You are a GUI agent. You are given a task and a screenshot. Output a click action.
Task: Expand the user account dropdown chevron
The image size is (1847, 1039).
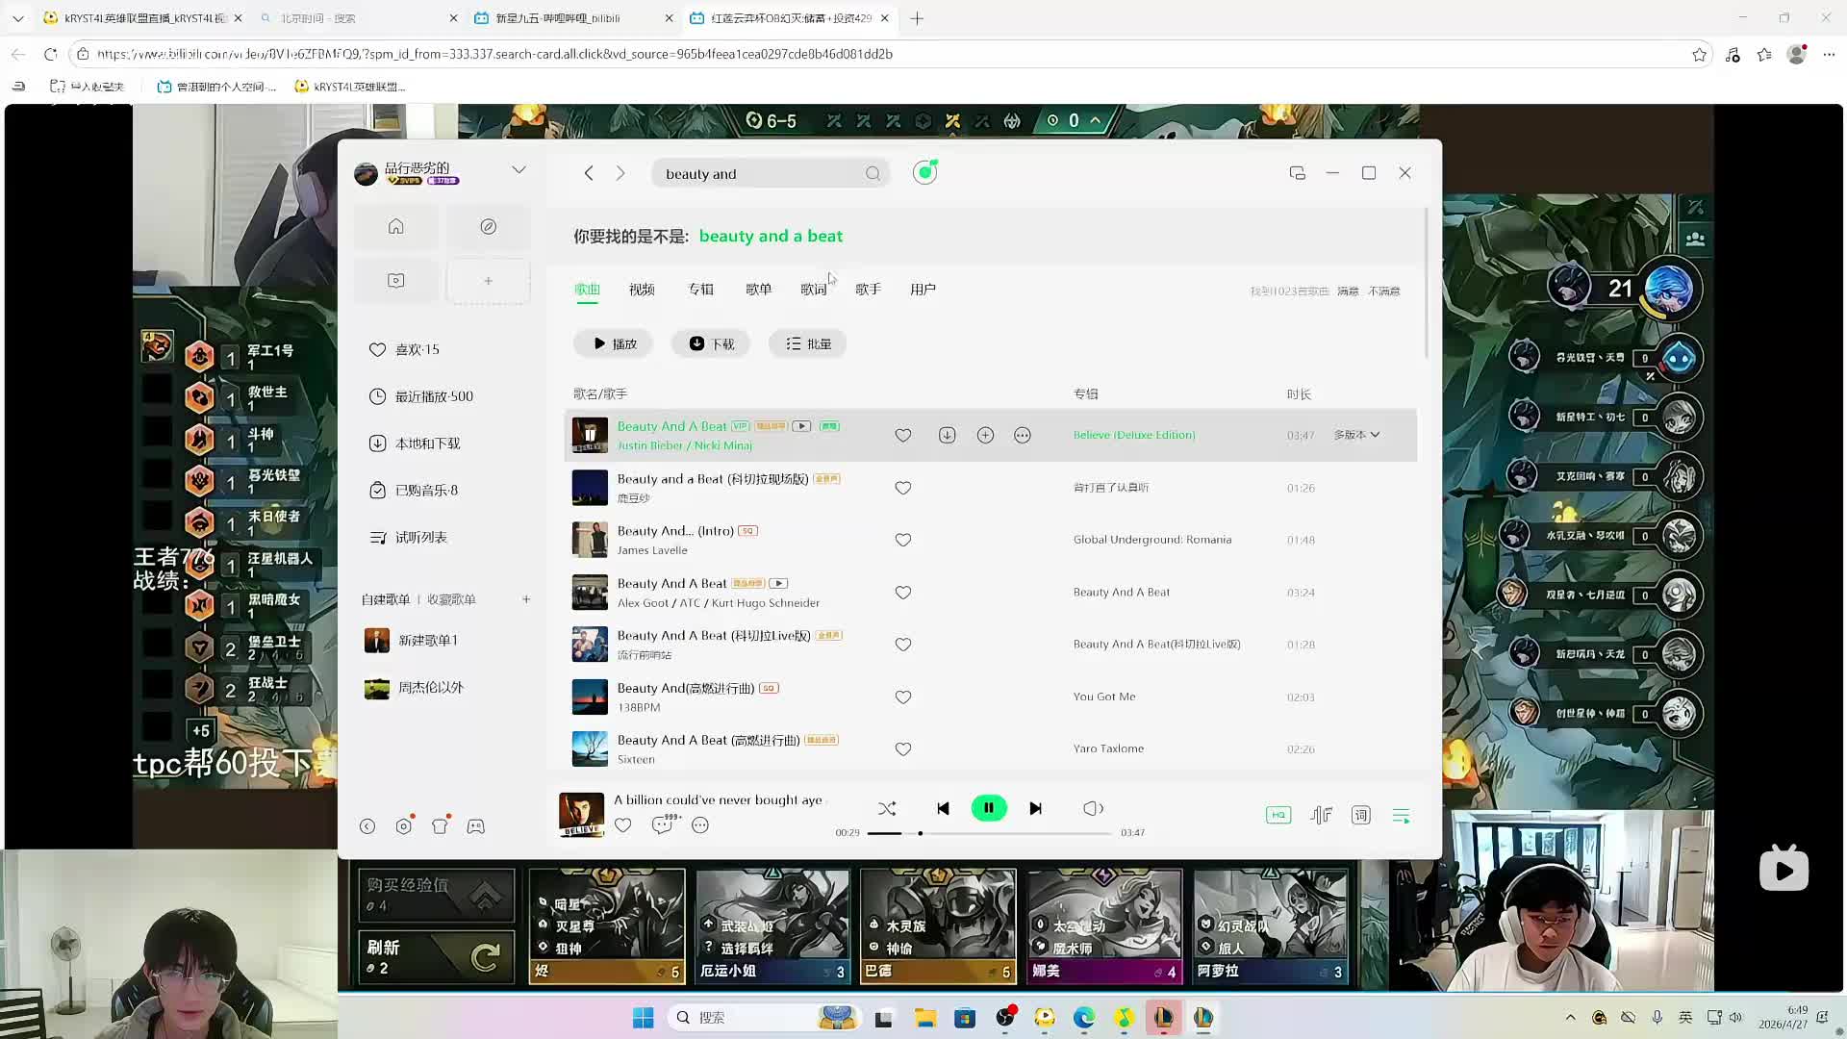point(519,170)
